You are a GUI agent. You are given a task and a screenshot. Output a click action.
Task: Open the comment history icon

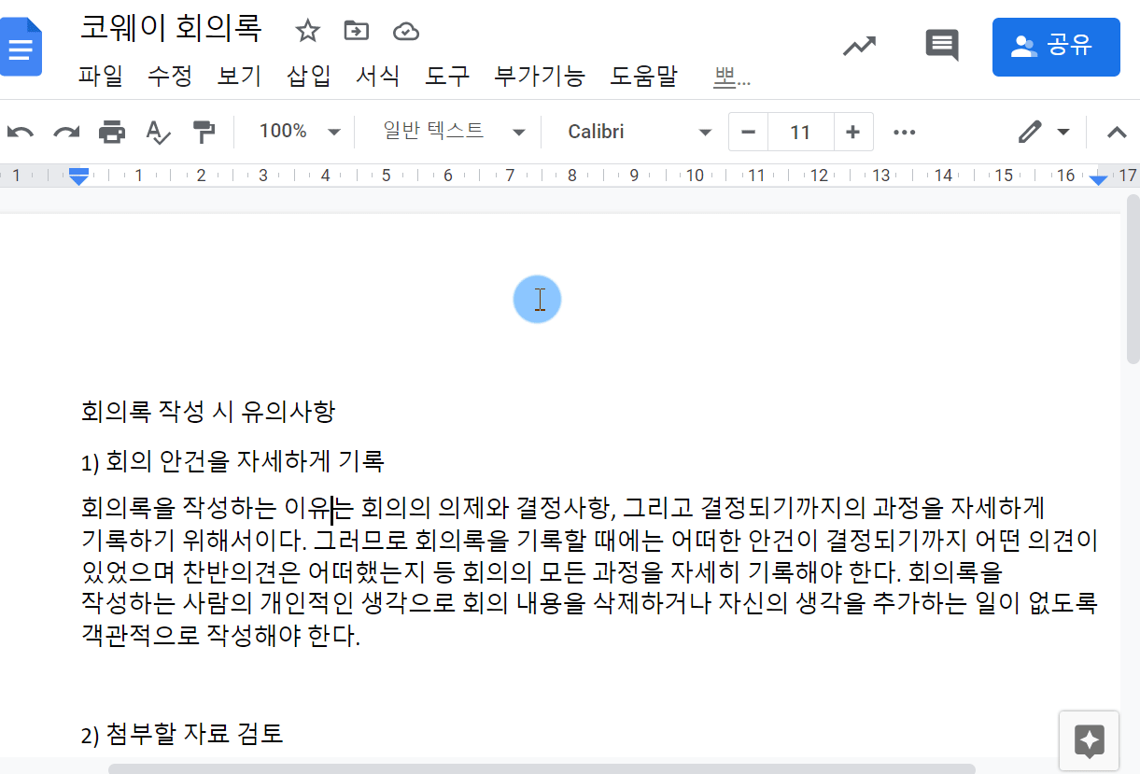click(941, 46)
